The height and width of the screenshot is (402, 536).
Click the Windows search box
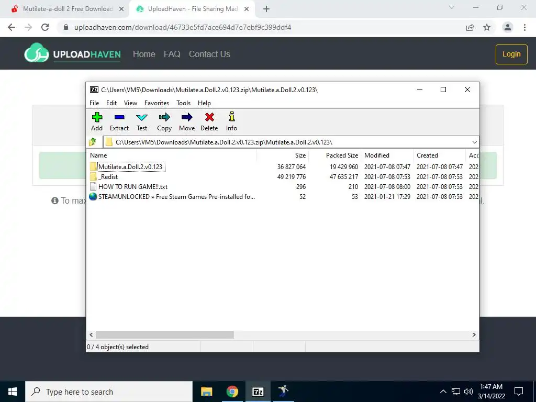click(109, 392)
